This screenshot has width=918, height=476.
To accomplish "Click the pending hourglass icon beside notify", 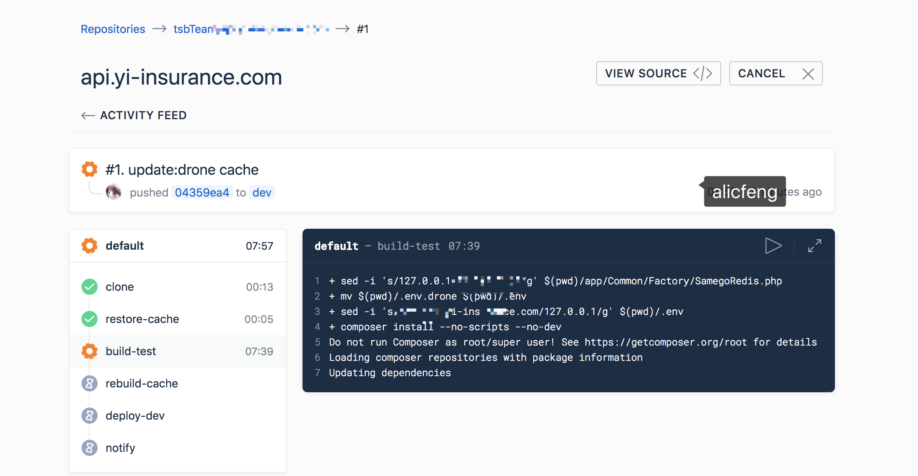I will click(x=90, y=448).
